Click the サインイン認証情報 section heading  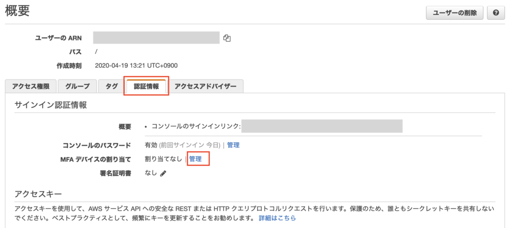[x=51, y=105]
